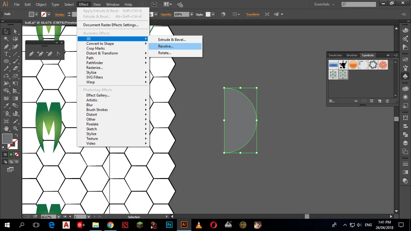Select the Pen tool in Tools panel

(6, 46)
